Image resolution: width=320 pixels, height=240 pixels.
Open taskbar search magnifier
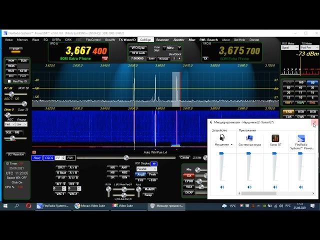click(16, 205)
